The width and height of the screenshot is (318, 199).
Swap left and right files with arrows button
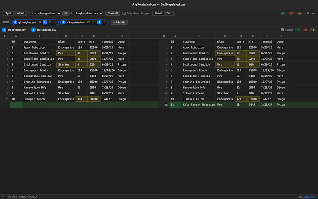coord(66,13)
